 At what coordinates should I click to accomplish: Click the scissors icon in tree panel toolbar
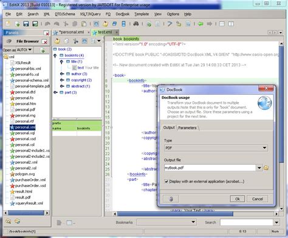pyautogui.click(x=75, y=41)
